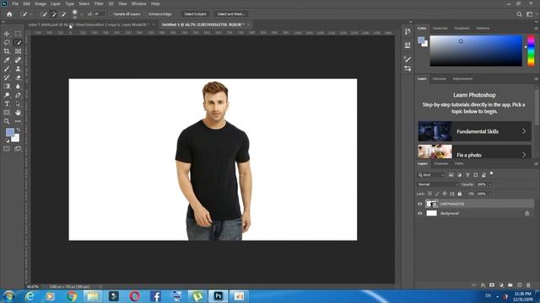This screenshot has height=303, width=540.
Task: Open Photoshop icon in Windows taskbar
Action: click(x=218, y=295)
